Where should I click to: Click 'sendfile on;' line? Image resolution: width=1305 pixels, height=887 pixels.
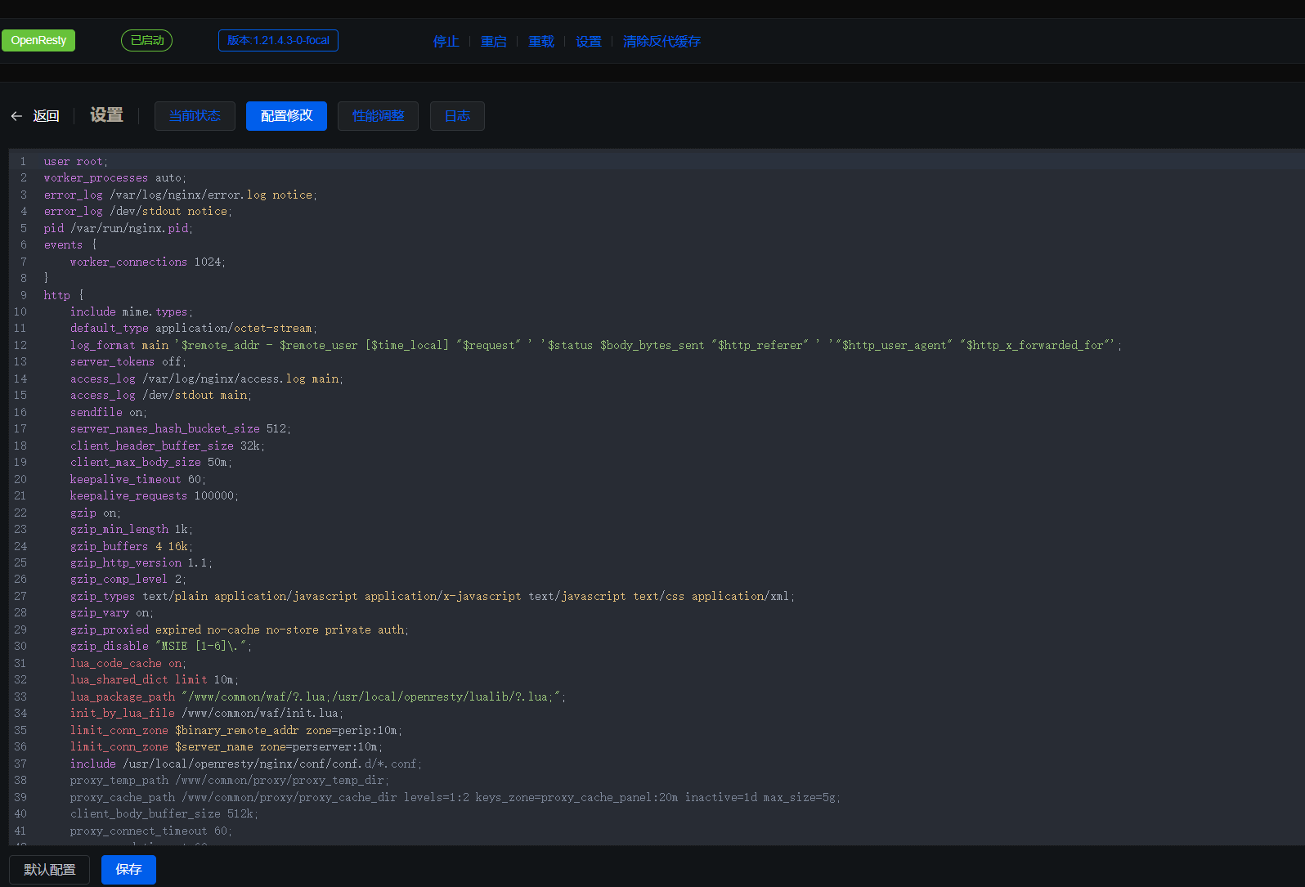click(109, 412)
